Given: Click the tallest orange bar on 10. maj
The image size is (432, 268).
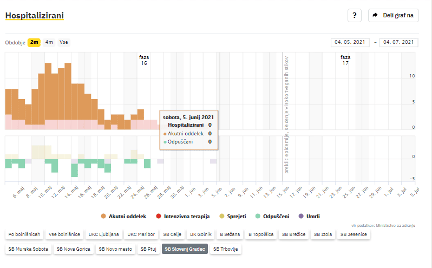Looking at the screenshot, I should pos(48,92).
